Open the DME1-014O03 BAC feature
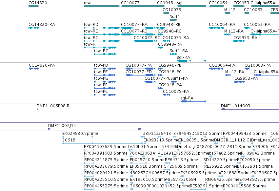279x191 pixels. point(250,109)
